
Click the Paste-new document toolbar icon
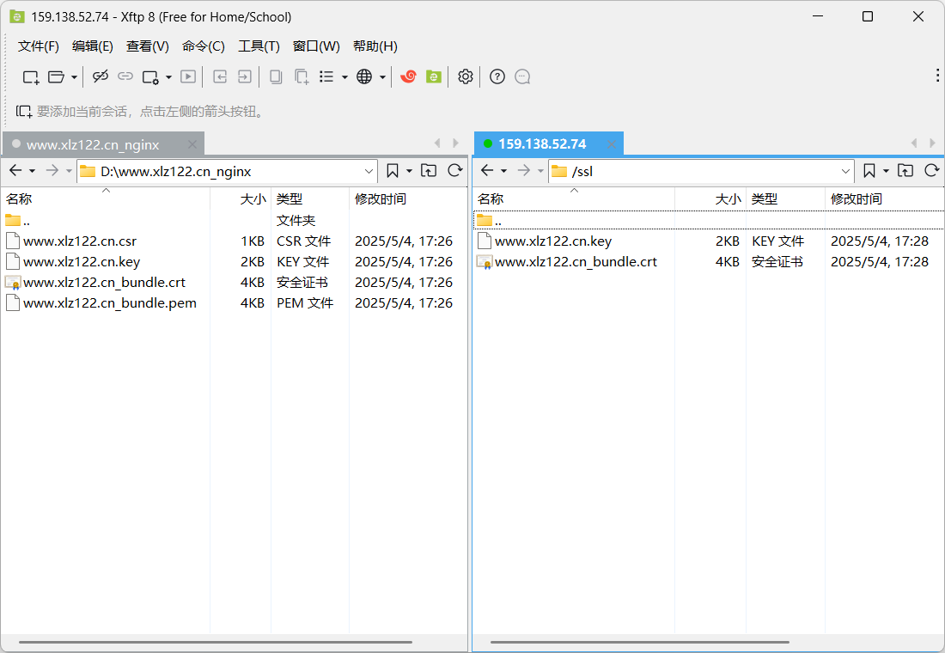click(x=302, y=76)
